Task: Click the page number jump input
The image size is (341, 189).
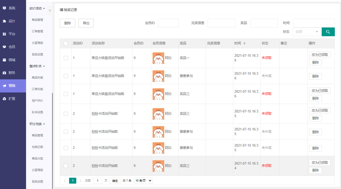Action: 98,181
